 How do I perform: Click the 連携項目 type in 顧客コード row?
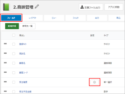(108, 73)
